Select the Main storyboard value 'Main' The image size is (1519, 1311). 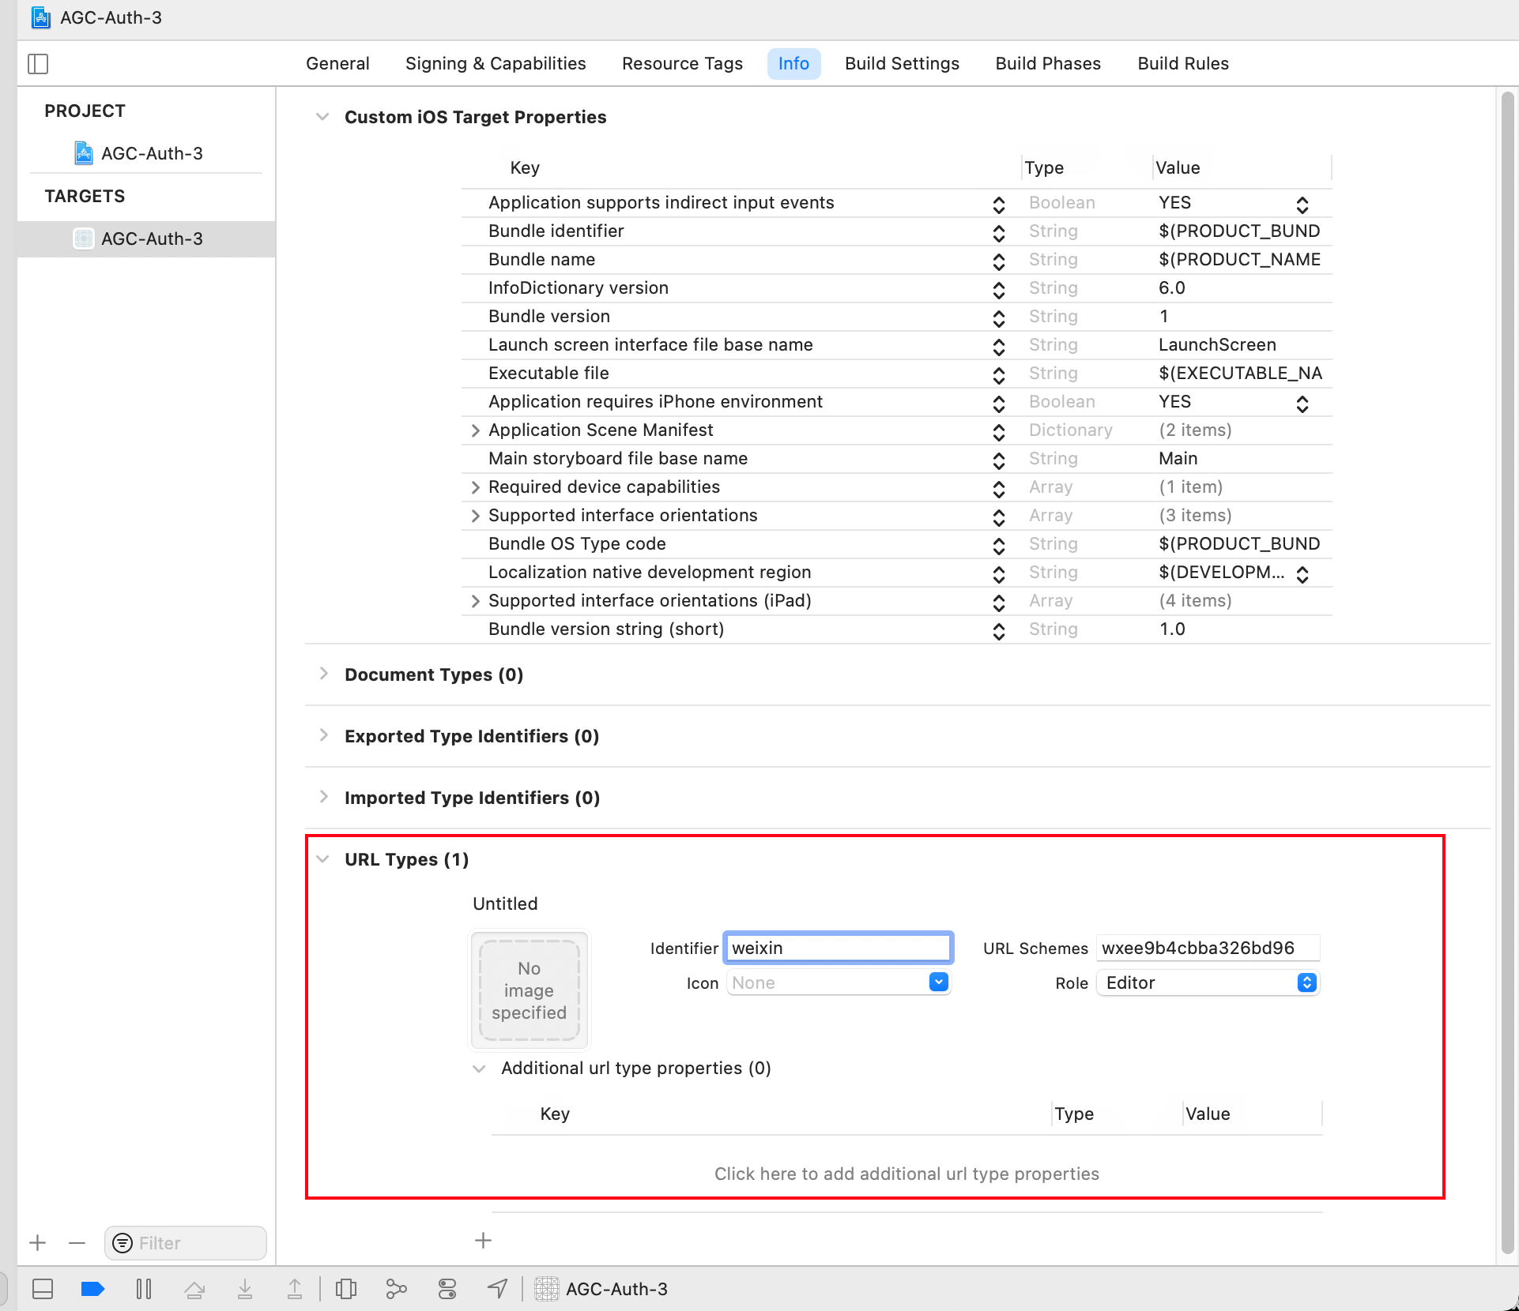pos(1178,459)
